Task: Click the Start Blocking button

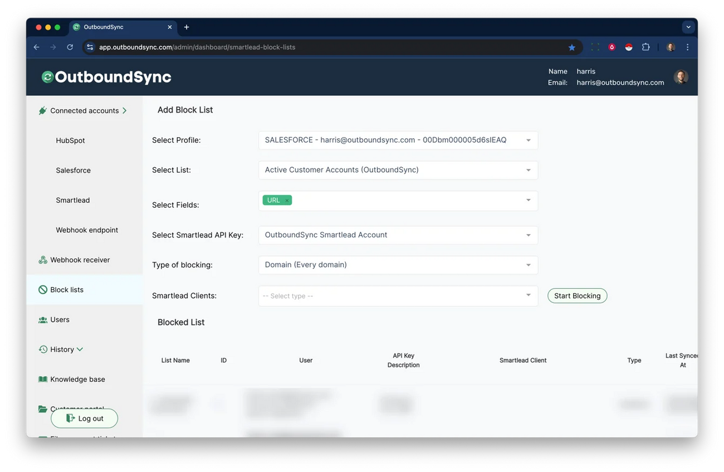Action: click(x=577, y=295)
